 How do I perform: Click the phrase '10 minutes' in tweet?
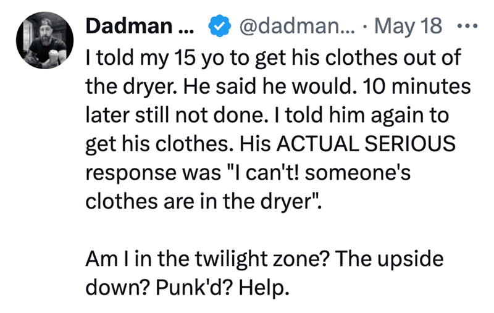click(x=417, y=86)
